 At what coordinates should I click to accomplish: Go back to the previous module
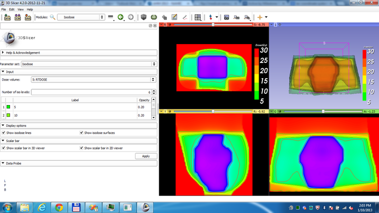[120, 17]
